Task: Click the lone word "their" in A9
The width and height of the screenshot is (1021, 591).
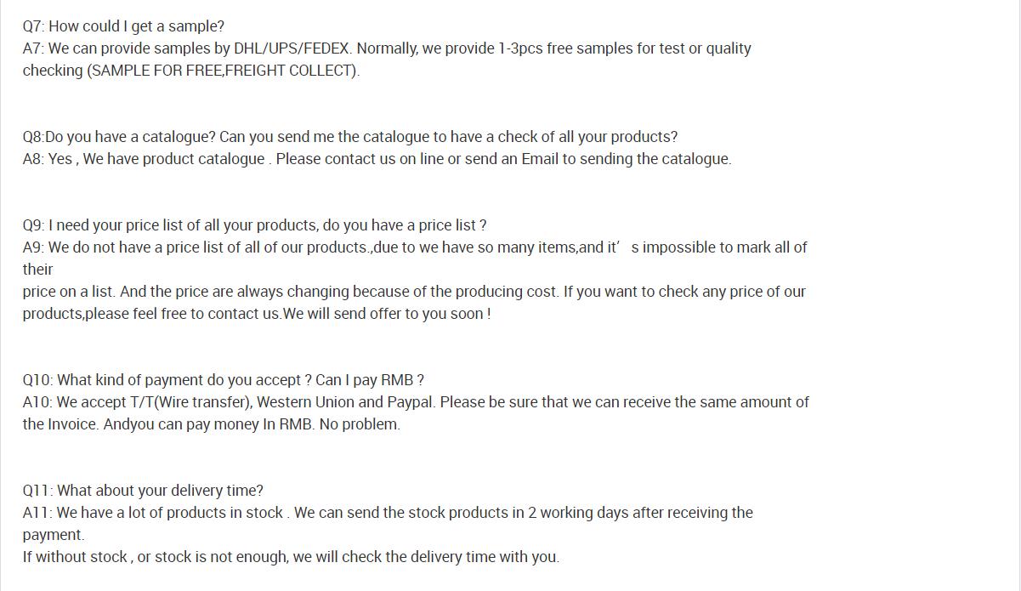Action: pos(37,270)
